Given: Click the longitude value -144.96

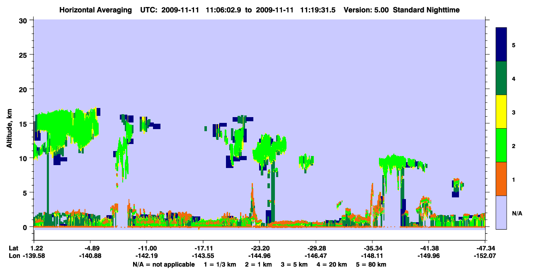Looking at the screenshot, I should pyautogui.click(x=259, y=256).
